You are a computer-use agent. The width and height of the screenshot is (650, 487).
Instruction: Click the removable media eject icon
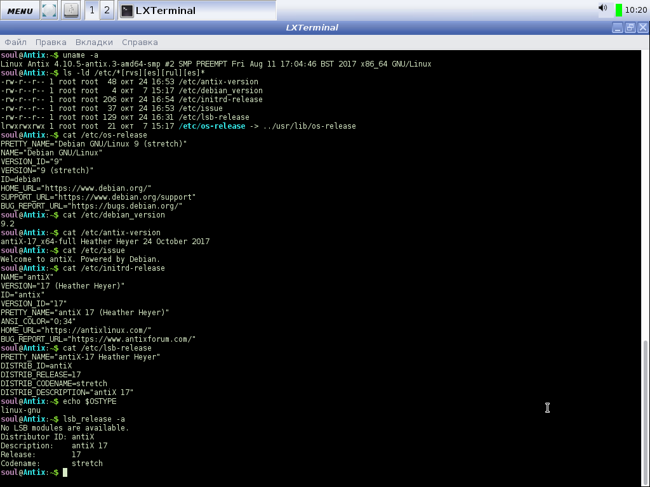[71, 10]
